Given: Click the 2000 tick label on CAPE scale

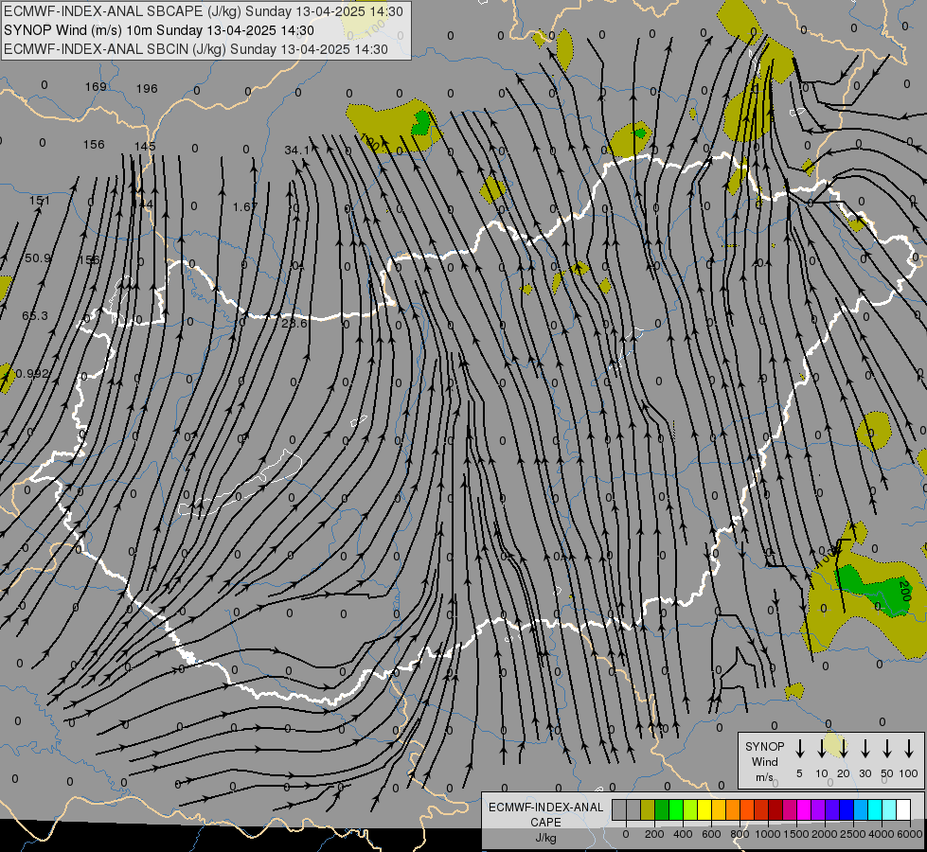Looking at the screenshot, I should point(824,834).
